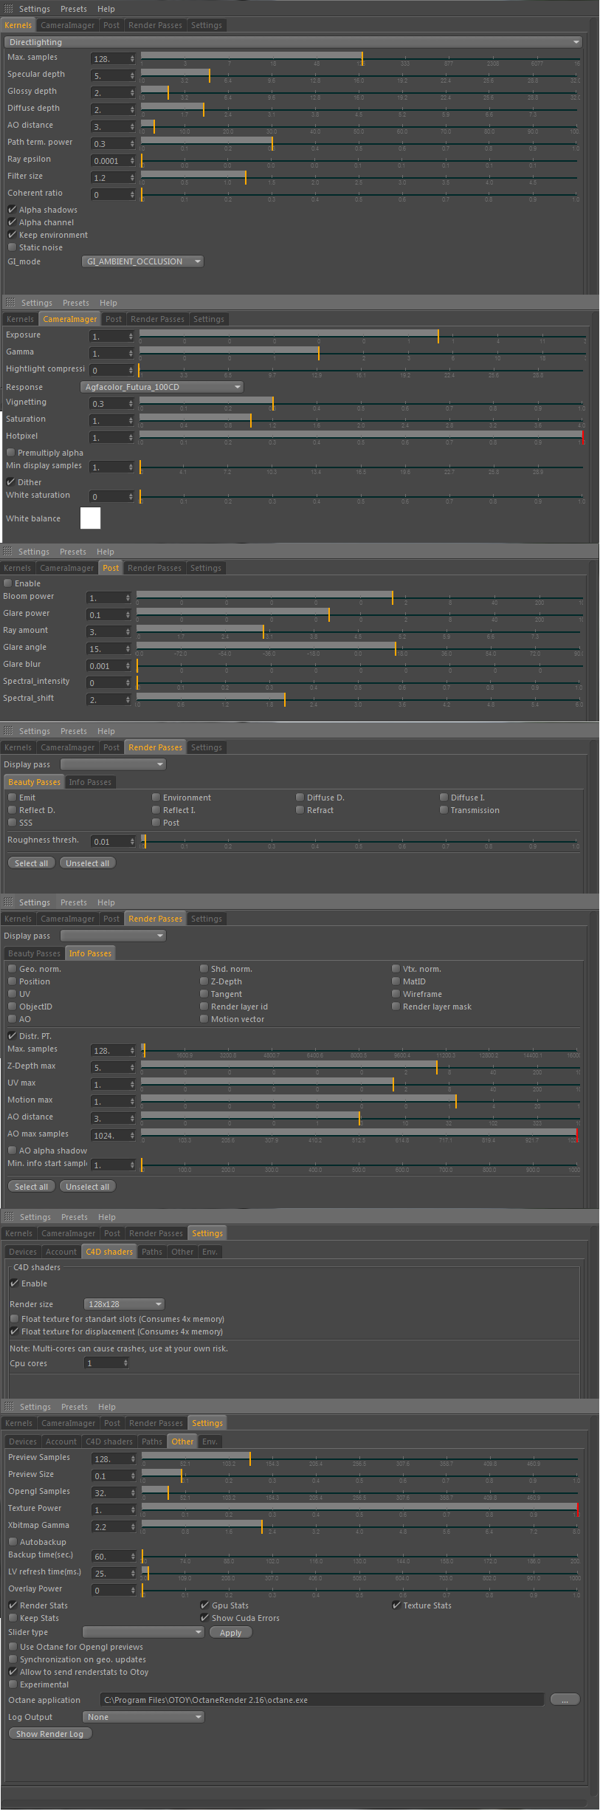Enable the Z-Depth info pass
This screenshot has height=1810, width=600.
(x=204, y=981)
